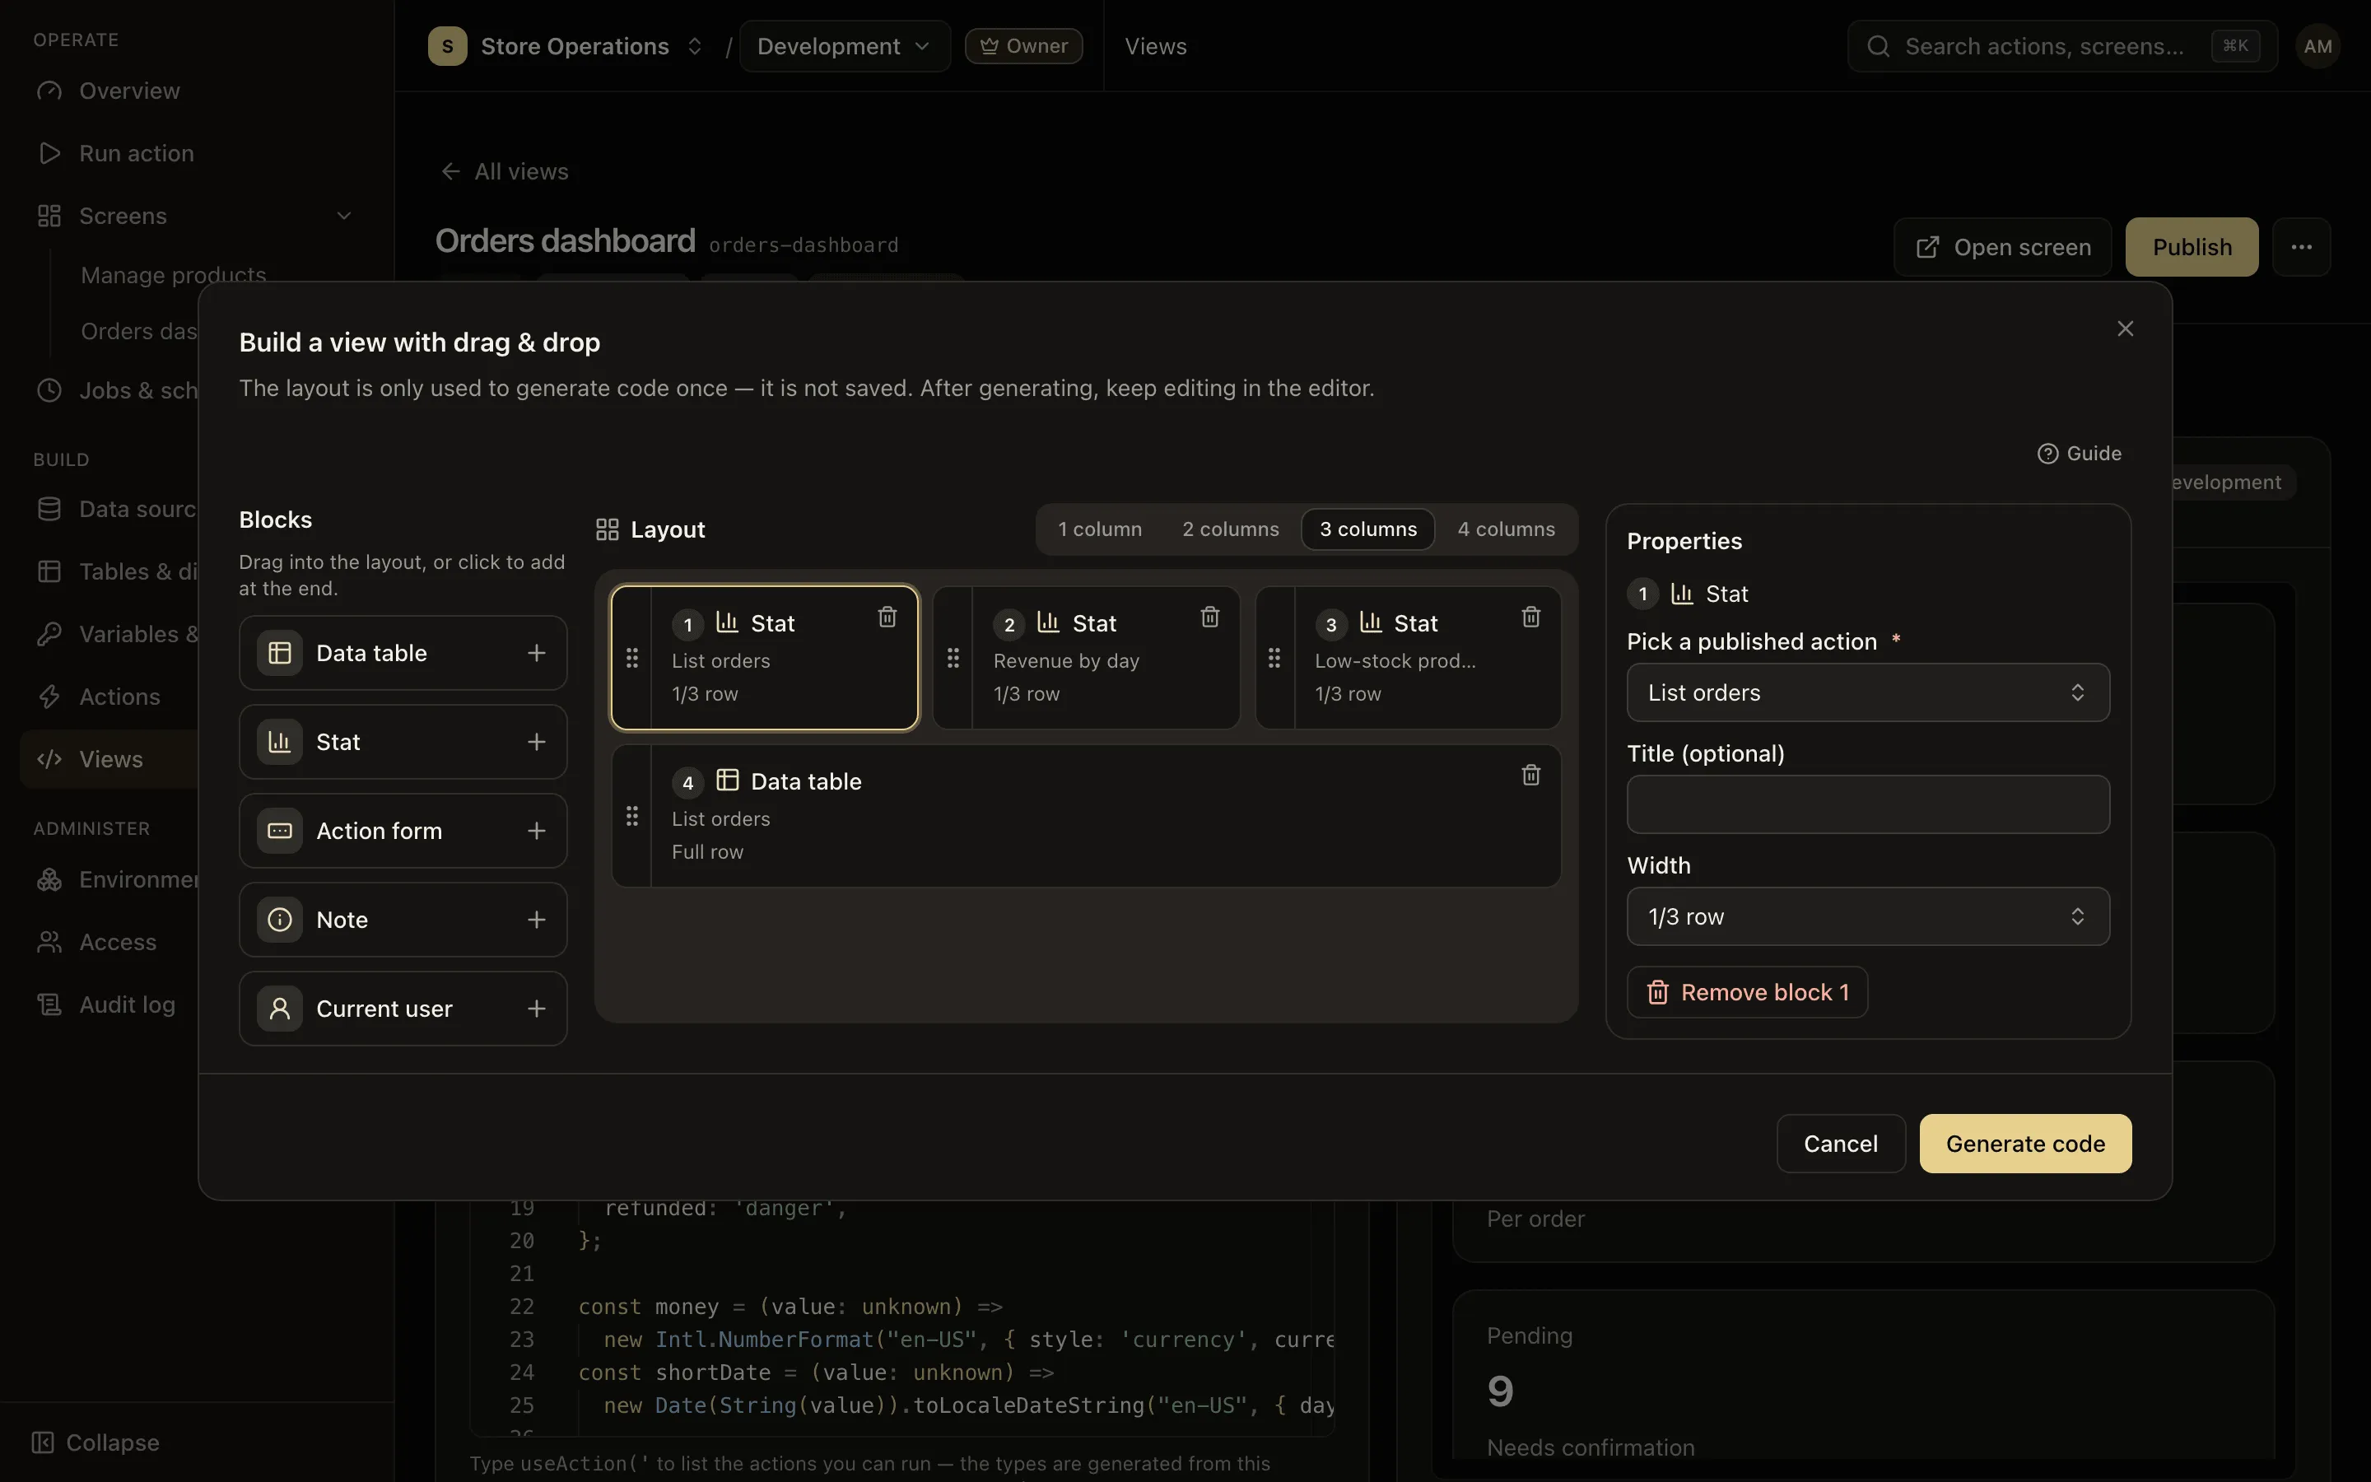The width and height of the screenshot is (2371, 1482).
Task: Add a Current user block with plus icon
Action: (x=536, y=1009)
